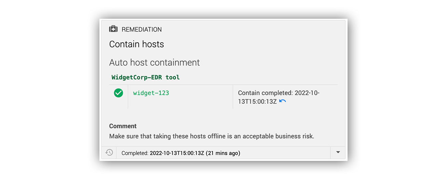Click the Contain hosts title
The width and height of the screenshot is (447, 181).
(136, 44)
